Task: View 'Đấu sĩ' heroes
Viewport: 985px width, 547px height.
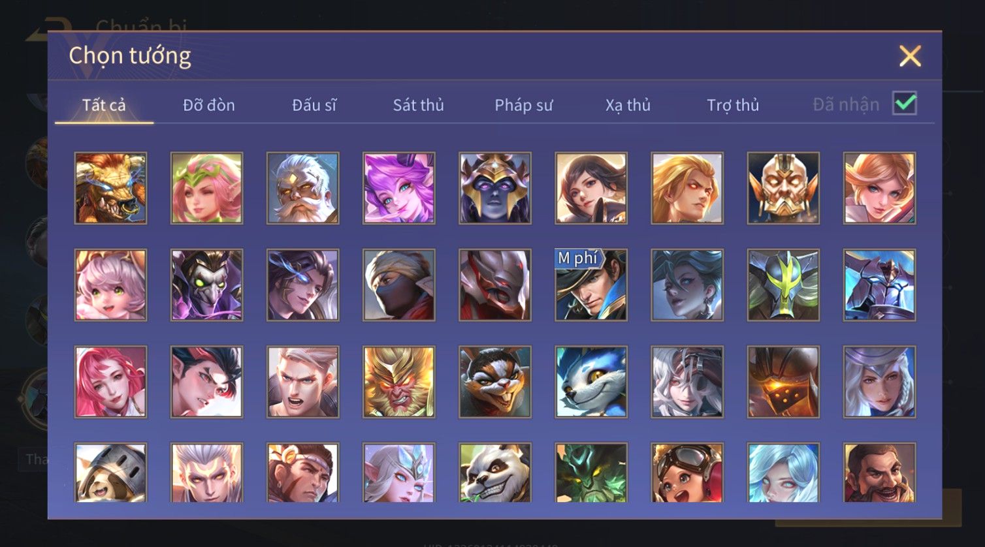Action: click(x=314, y=105)
